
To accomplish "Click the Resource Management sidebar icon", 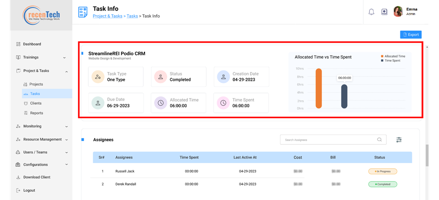I will pos(18,139).
